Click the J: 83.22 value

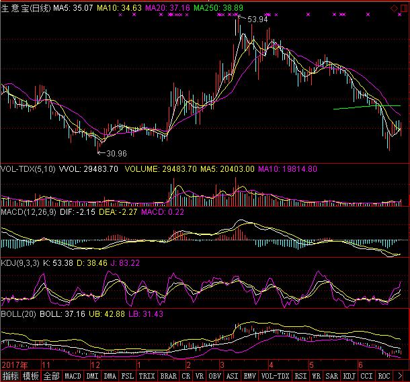click(125, 262)
